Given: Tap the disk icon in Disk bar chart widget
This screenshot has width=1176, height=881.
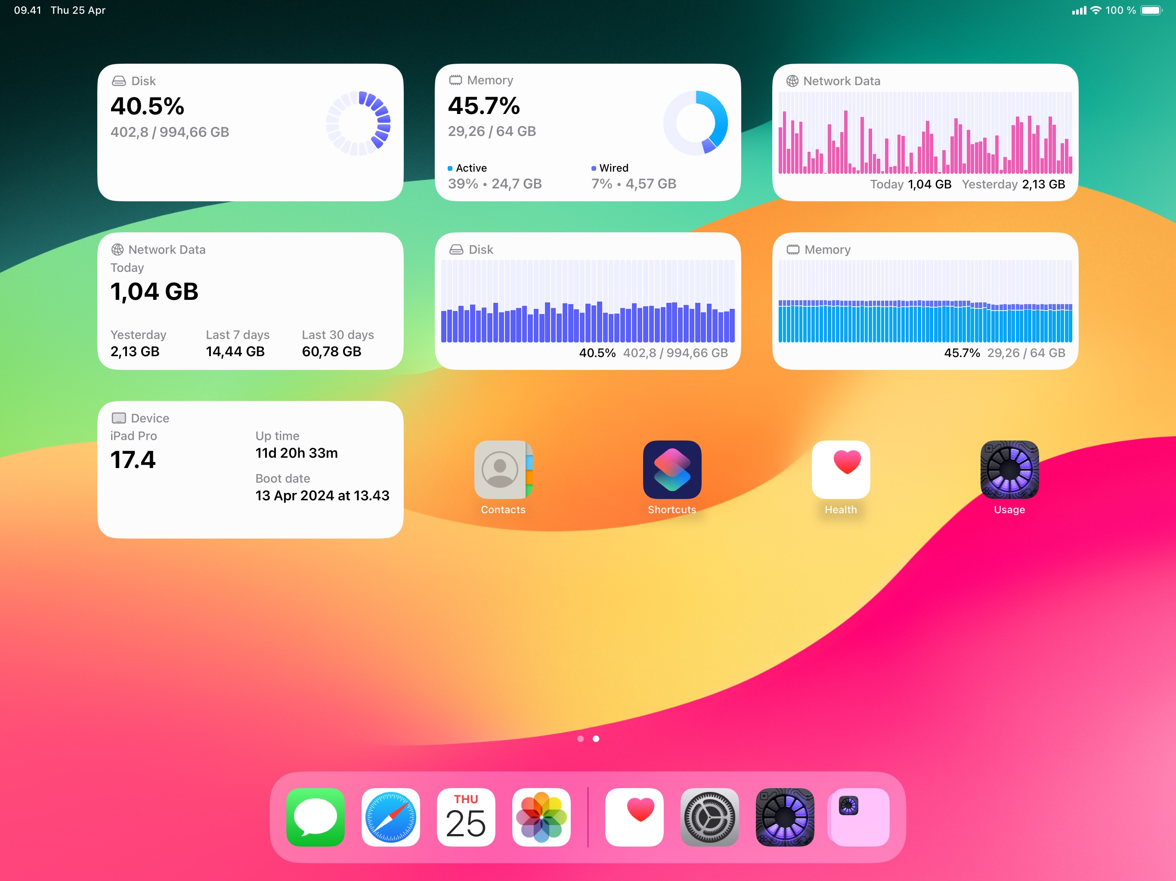Looking at the screenshot, I should click(x=456, y=250).
